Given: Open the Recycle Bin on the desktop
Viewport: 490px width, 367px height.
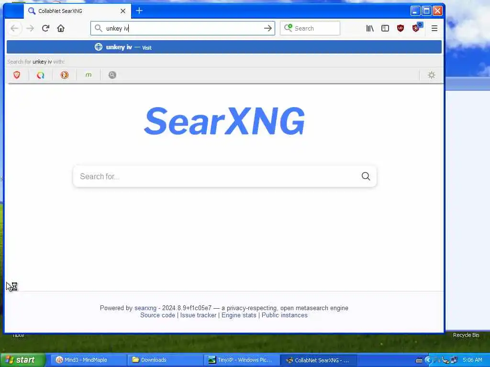Looking at the screenshot, I should coord(466,335).
